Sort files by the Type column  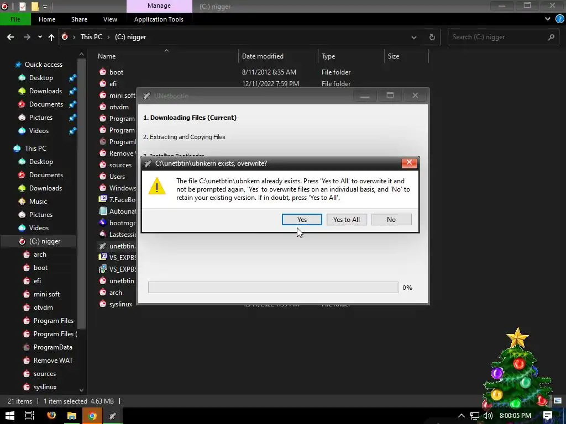tap(328, 56)
